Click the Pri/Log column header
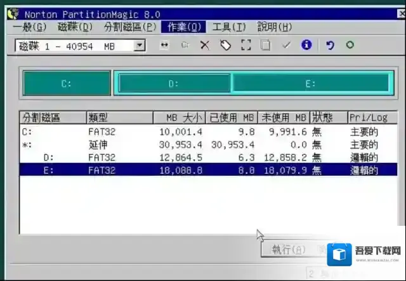Image resolution: width=406 pixels, height=281 pixels. click(x=372, y=118)
